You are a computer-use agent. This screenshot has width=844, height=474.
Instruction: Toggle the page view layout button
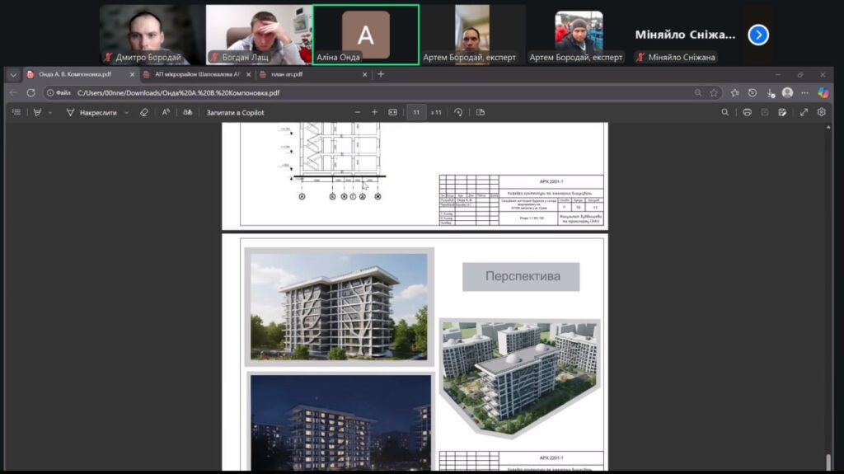coord(481,112)
